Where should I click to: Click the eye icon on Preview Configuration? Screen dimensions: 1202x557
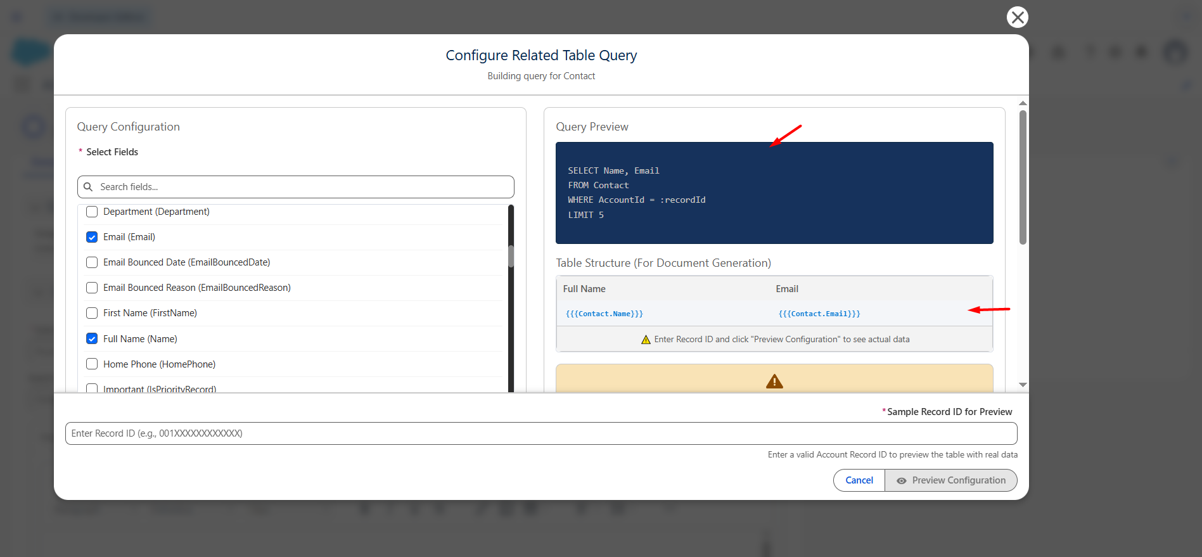[901, 481]
